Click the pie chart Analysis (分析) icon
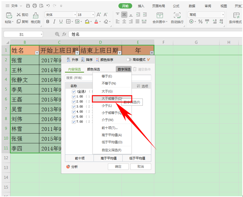 click(68, 166)
